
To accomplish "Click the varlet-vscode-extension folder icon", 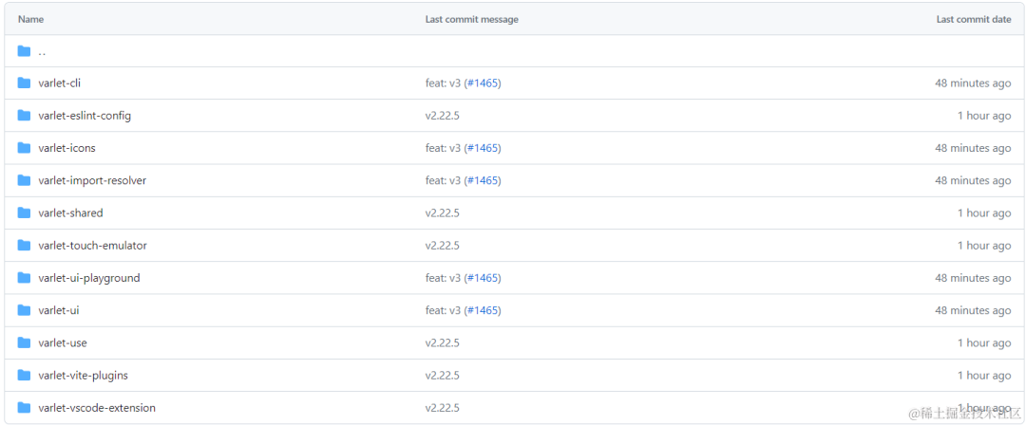I will (x=24, y=408).
